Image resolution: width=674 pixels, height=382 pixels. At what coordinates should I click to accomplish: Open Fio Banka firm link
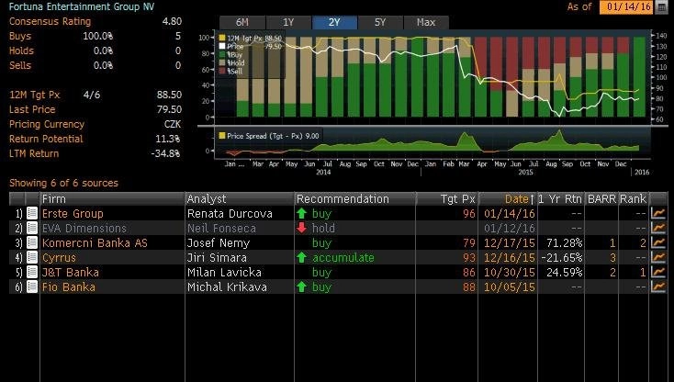(69, 286)
